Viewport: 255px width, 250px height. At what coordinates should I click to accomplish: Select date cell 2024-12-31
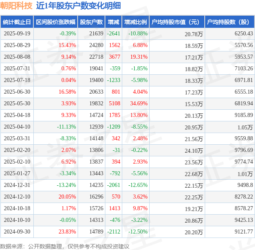point(17,185)
